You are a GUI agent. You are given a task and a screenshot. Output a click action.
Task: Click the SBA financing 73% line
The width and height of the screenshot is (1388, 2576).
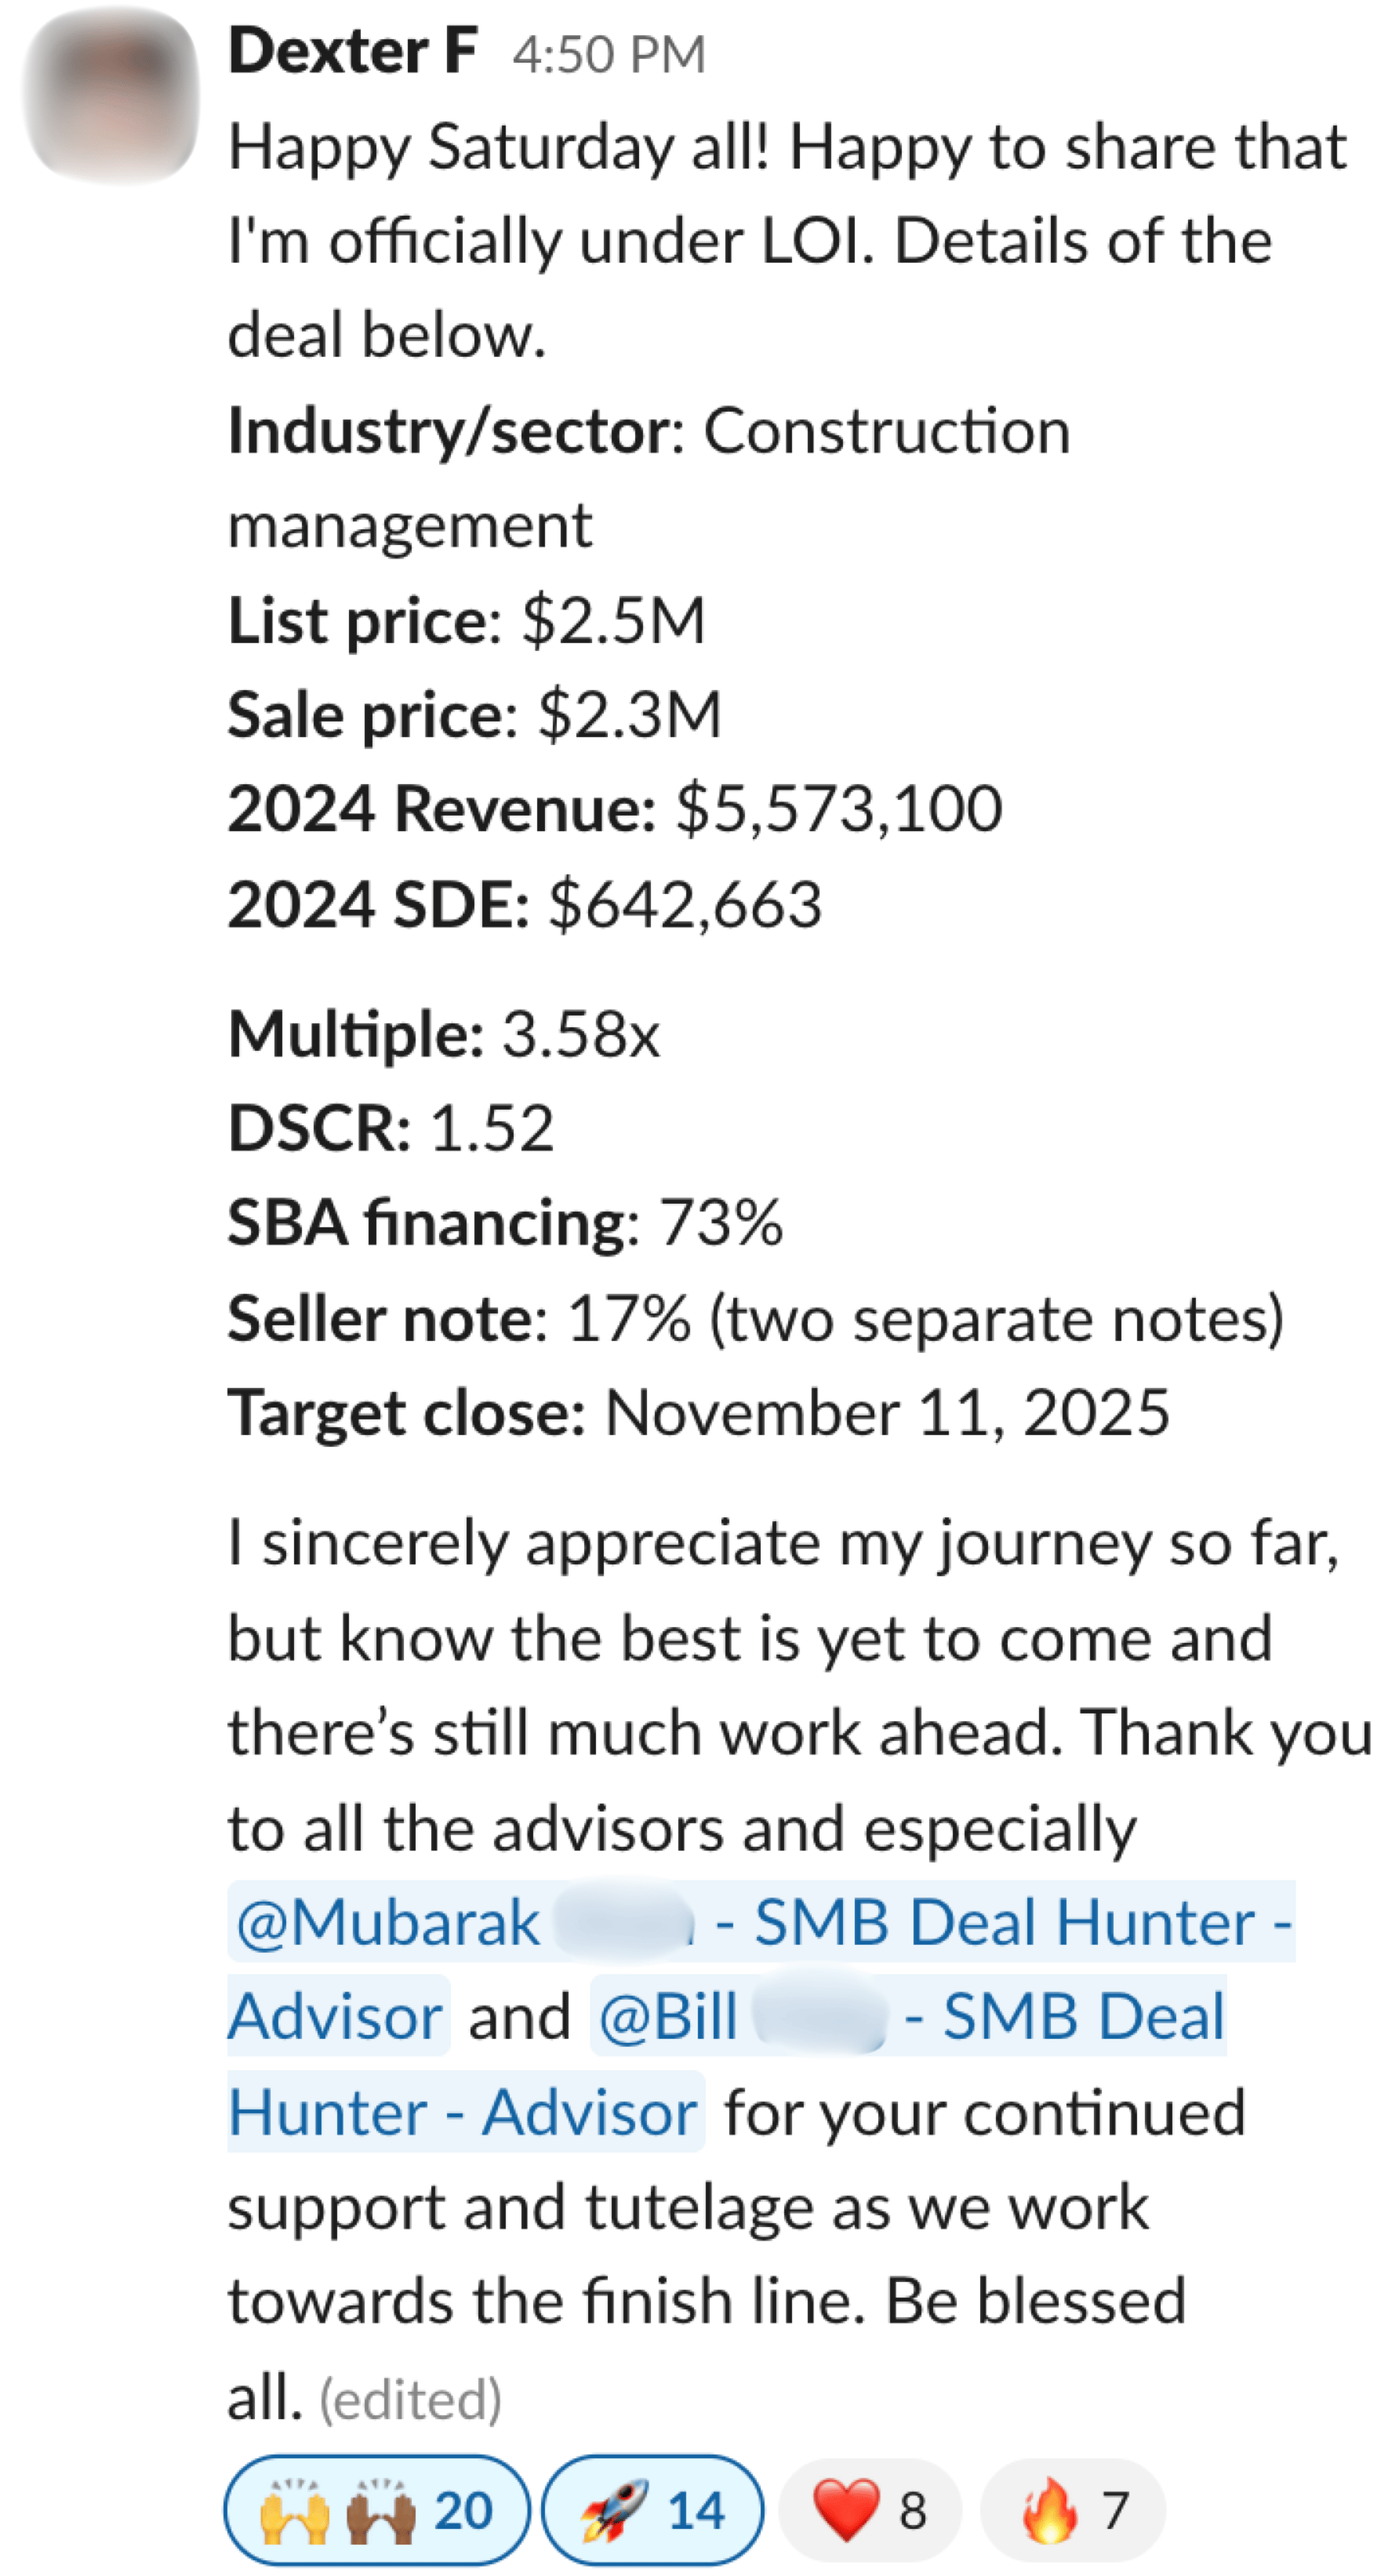pyautogui.click(x=505, y=1223)
